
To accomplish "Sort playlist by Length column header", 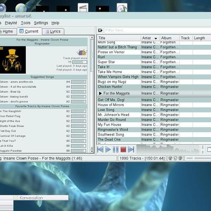I will coord(202,38).
